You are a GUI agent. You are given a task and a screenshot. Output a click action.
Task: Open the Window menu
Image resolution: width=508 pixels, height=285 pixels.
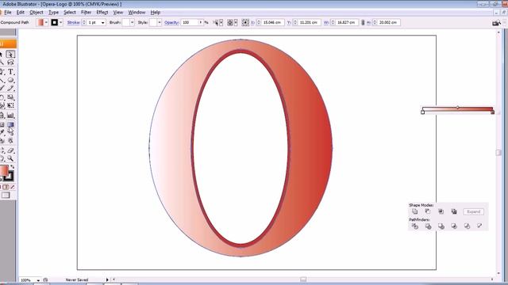click(x=137, y=13)
